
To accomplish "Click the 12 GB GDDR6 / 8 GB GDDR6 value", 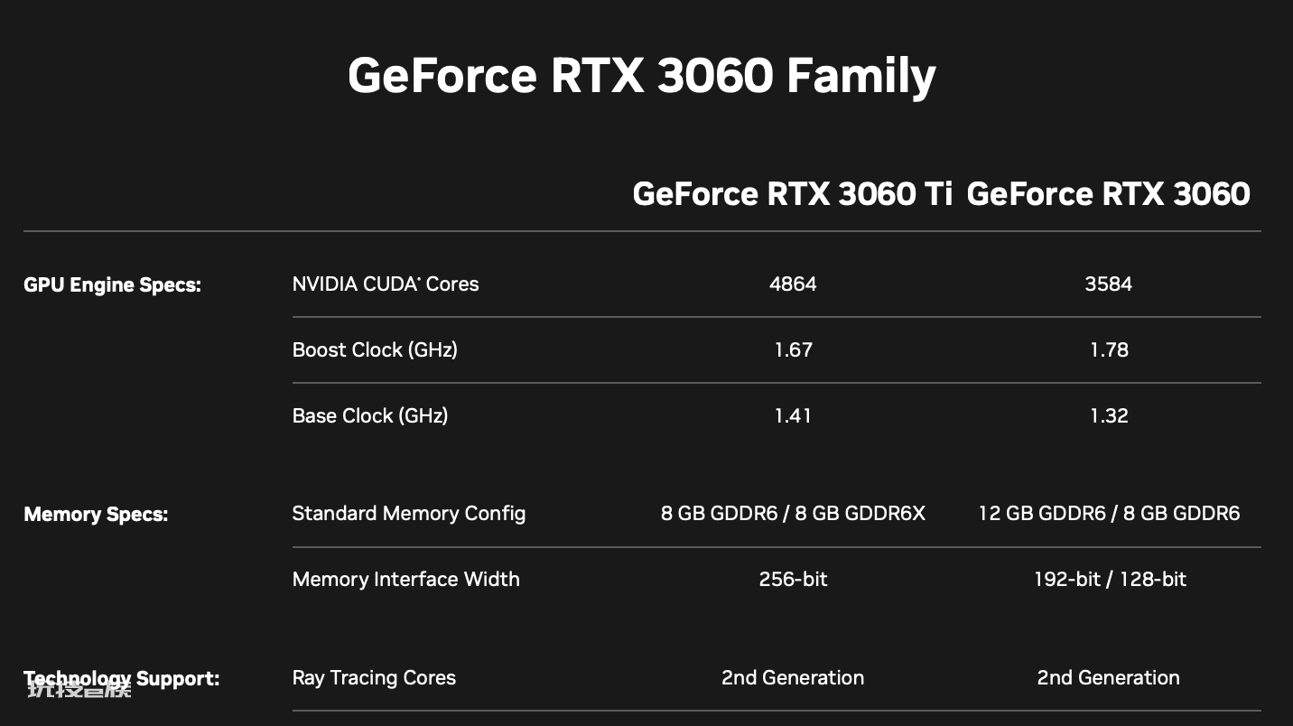I will (x=1109, y=514).
